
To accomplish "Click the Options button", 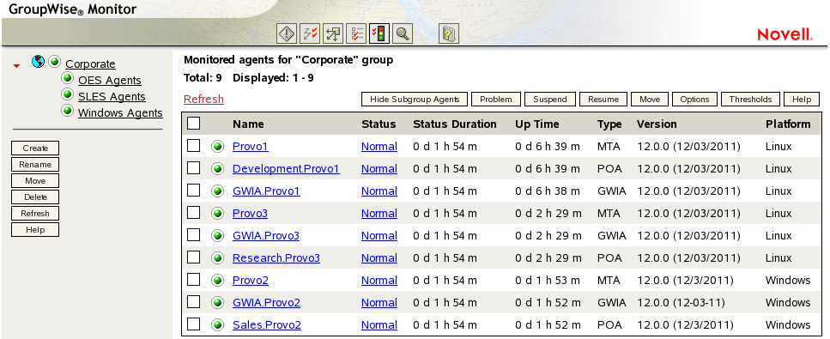I will click(694, 99).
